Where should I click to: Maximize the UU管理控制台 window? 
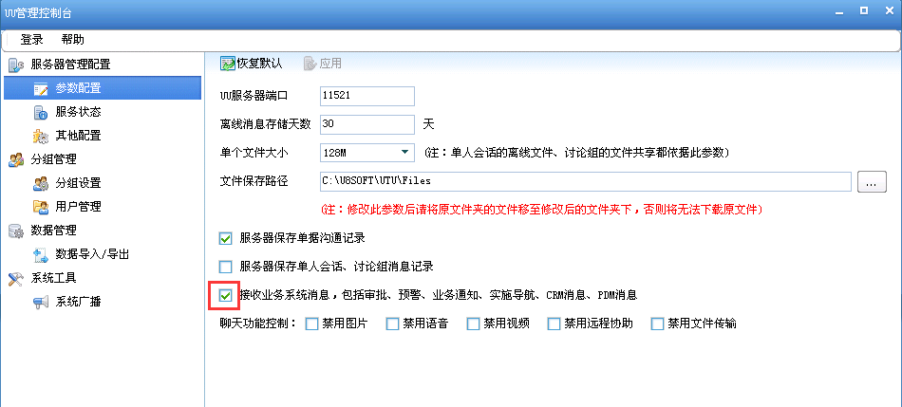(x=864, y=10)
